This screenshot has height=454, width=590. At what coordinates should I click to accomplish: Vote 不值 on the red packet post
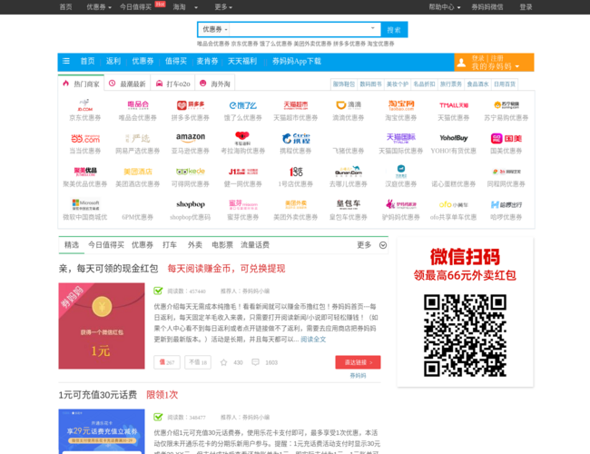[198, 362]
